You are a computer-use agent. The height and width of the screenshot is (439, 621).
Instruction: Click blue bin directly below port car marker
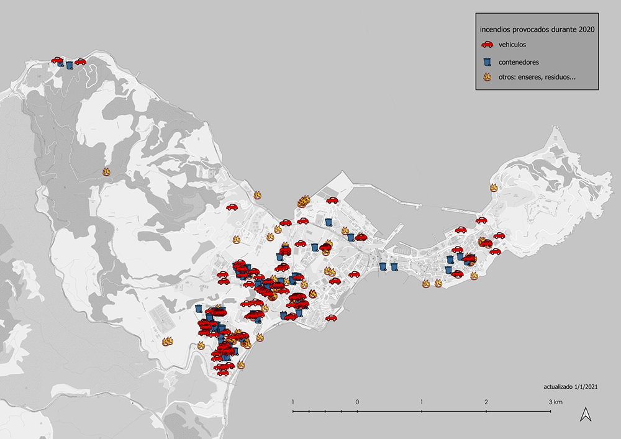coord(329,222)
